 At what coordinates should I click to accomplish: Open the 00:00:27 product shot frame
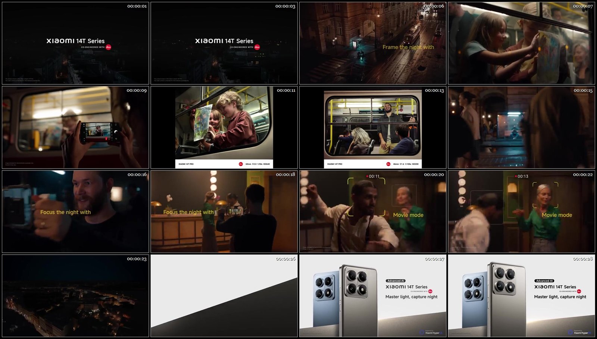click(373, 296)
